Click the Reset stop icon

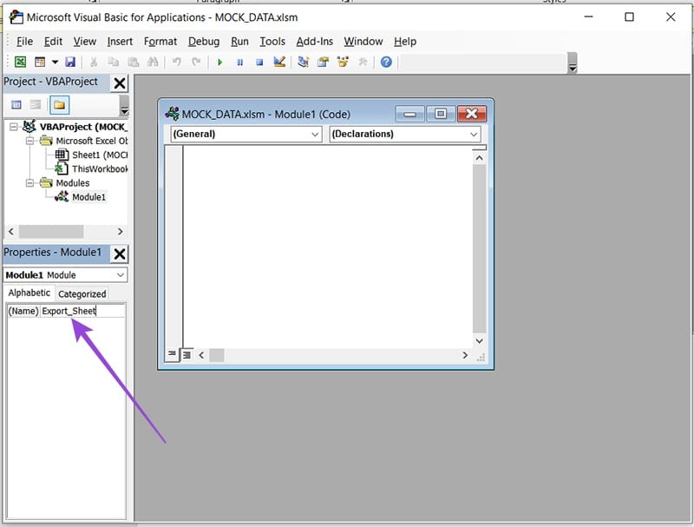tap(259, 63)
